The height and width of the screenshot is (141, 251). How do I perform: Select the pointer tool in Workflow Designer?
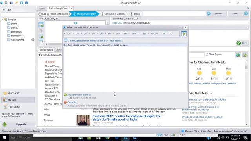41,31
